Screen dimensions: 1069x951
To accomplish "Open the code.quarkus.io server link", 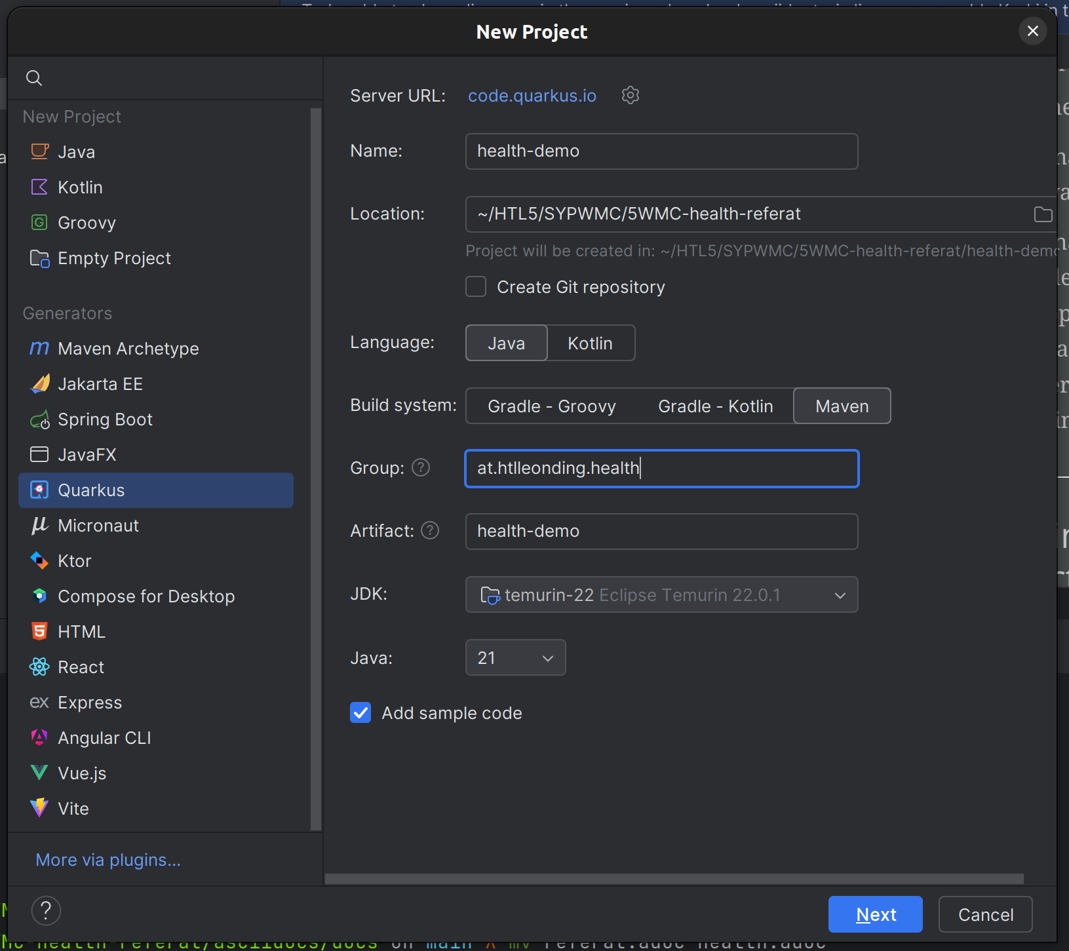I will click(x=532, y=96).
